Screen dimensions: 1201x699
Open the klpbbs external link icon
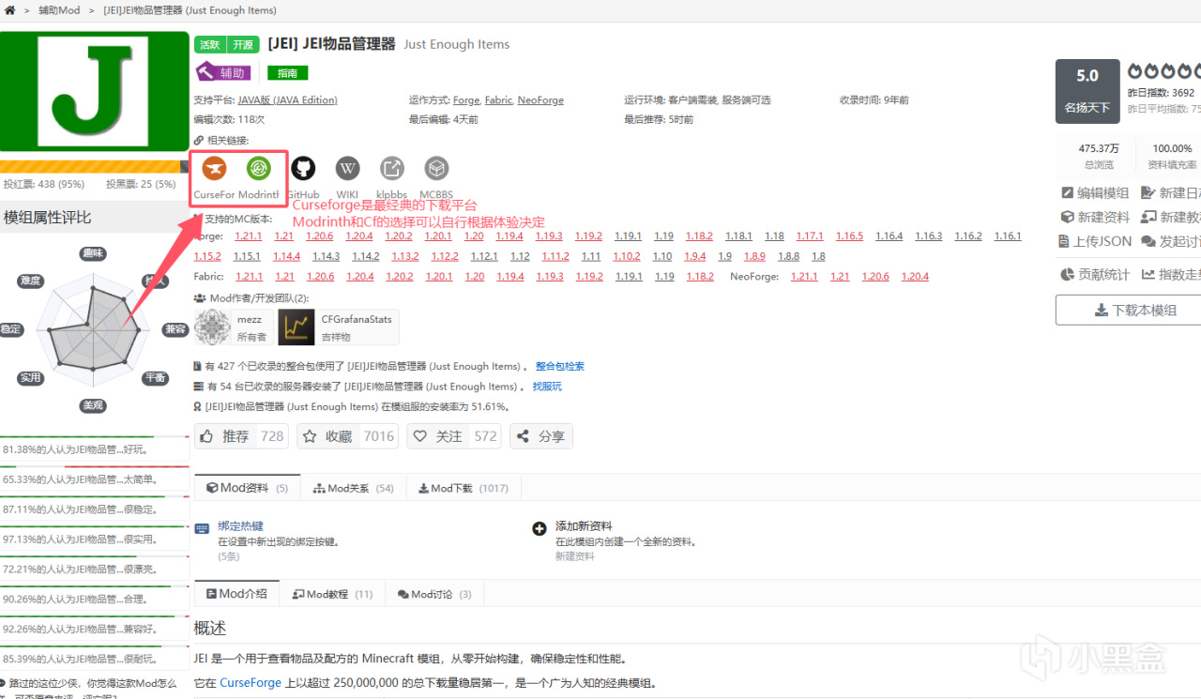[391, 169]
